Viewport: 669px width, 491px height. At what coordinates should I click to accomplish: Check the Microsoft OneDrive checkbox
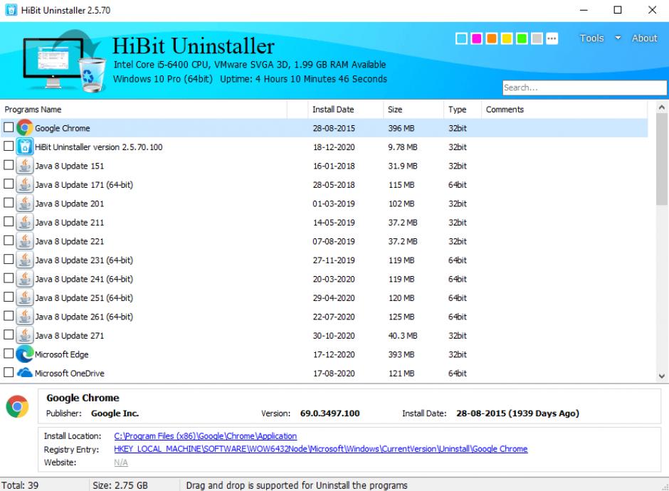click(x=9, y=372)
